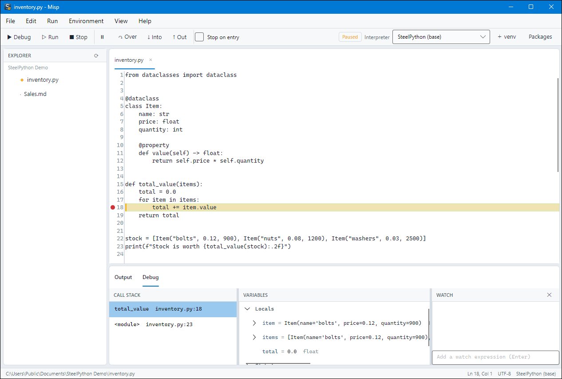Viewport: 562px width, 379px height.
Task: Step Into the function call
Action: click(x=154, y=37)
